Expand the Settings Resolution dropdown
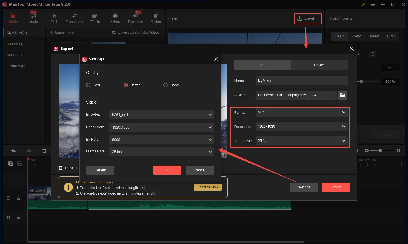The height and width of the screenshot is (244, 408). [161, 127]
